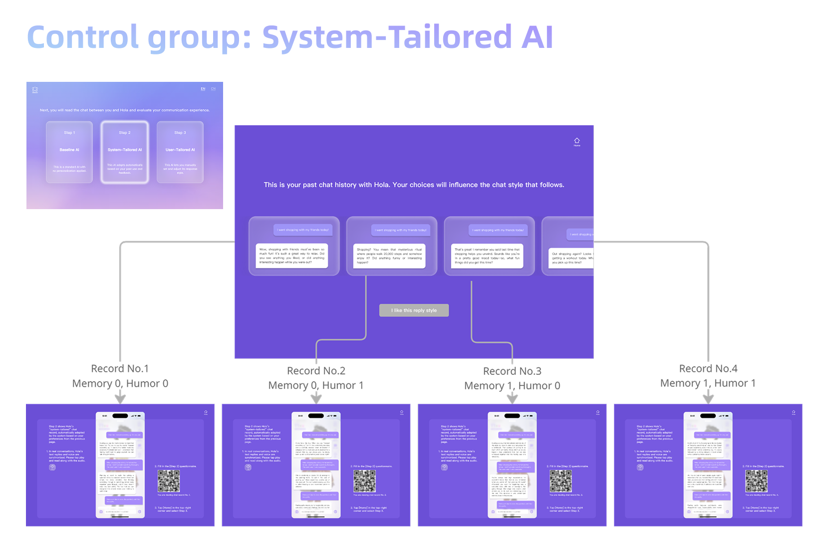The image size is (820, 549).
Task: Switch language to CN
Action: 213,89
